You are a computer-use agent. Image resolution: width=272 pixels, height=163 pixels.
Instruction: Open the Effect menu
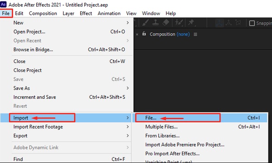(x=86, y=13)
